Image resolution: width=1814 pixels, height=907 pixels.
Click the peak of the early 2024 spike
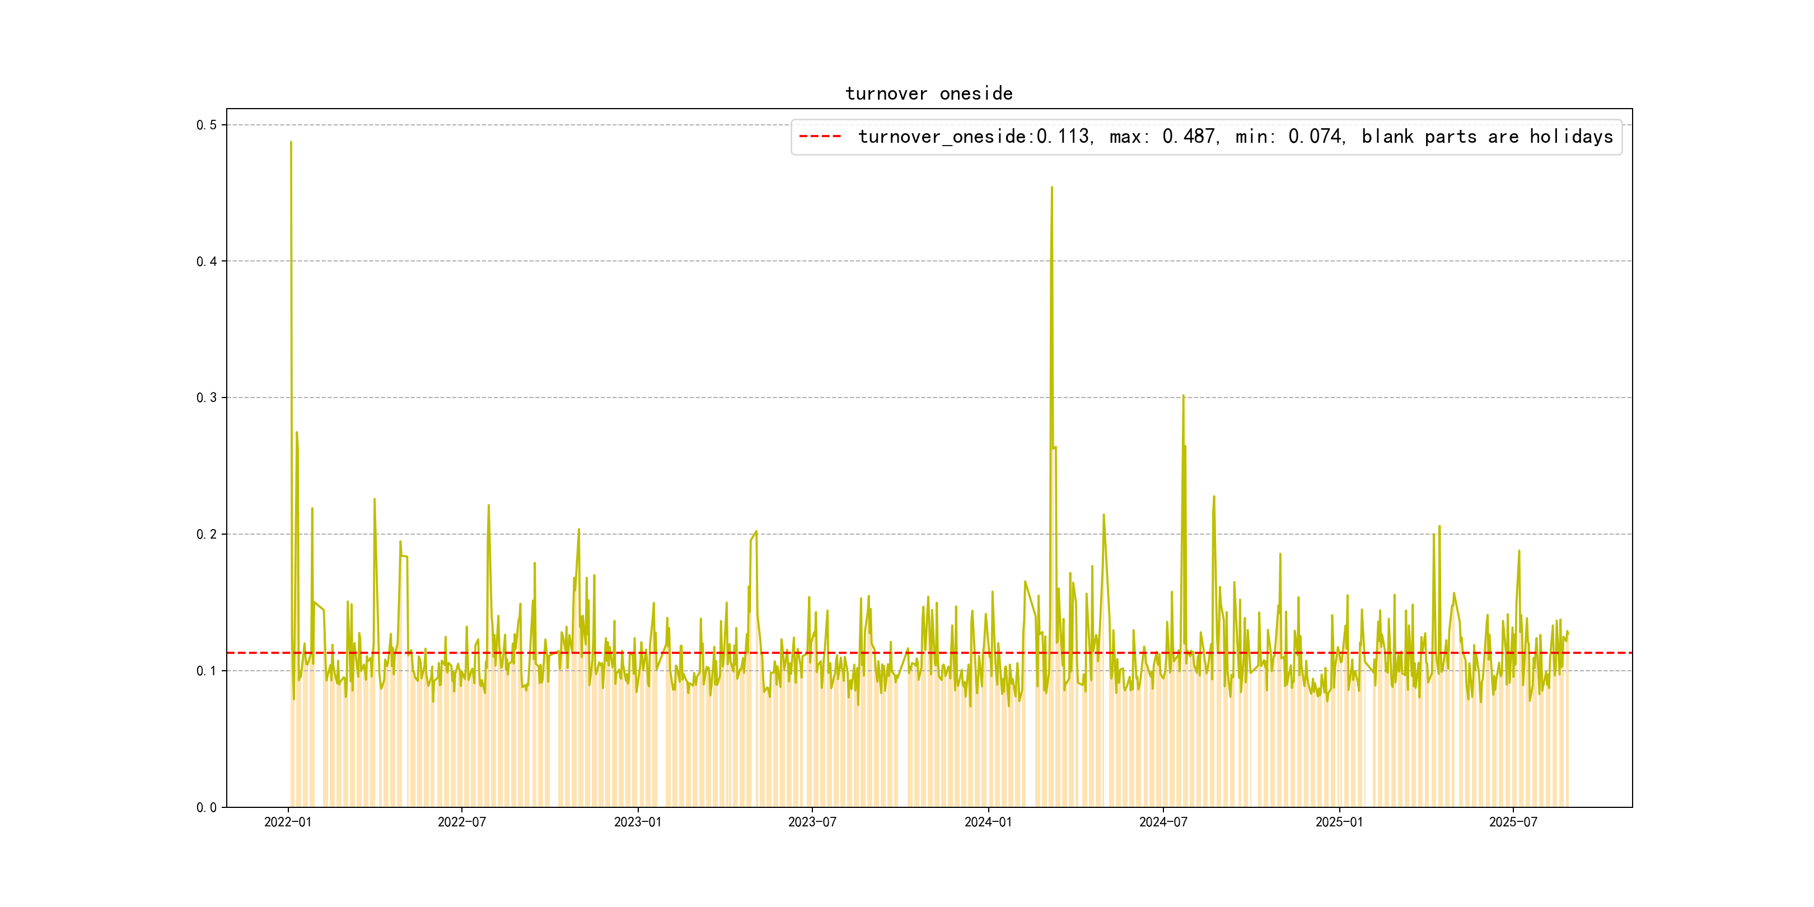1051,188
